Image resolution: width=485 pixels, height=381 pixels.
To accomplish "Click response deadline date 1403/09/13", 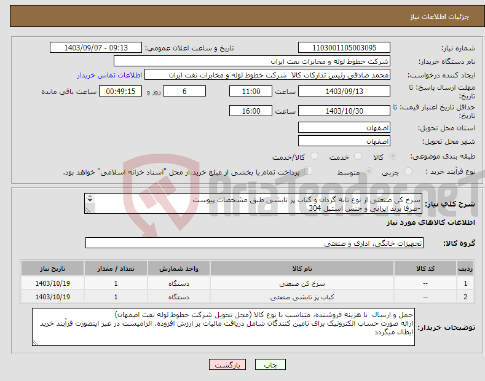I will click(x=344, y=91).
